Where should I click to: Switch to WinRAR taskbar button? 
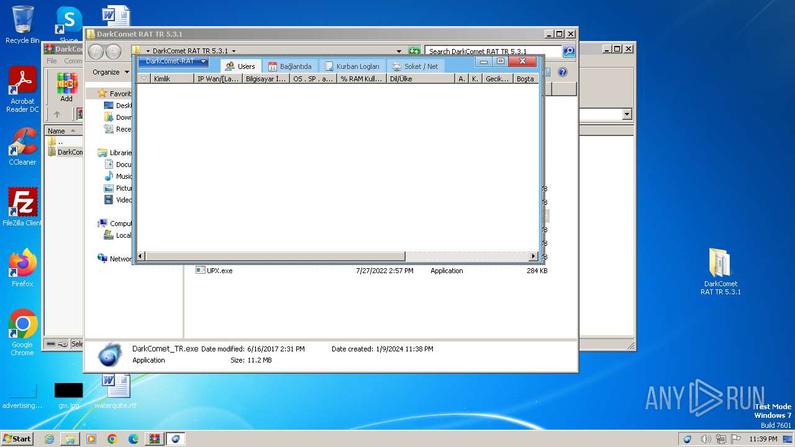point(154,439)
